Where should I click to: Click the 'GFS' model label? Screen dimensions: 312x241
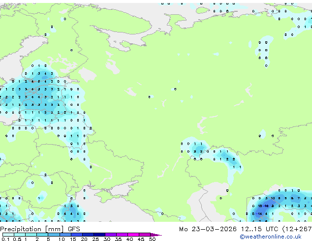[74, 229]
